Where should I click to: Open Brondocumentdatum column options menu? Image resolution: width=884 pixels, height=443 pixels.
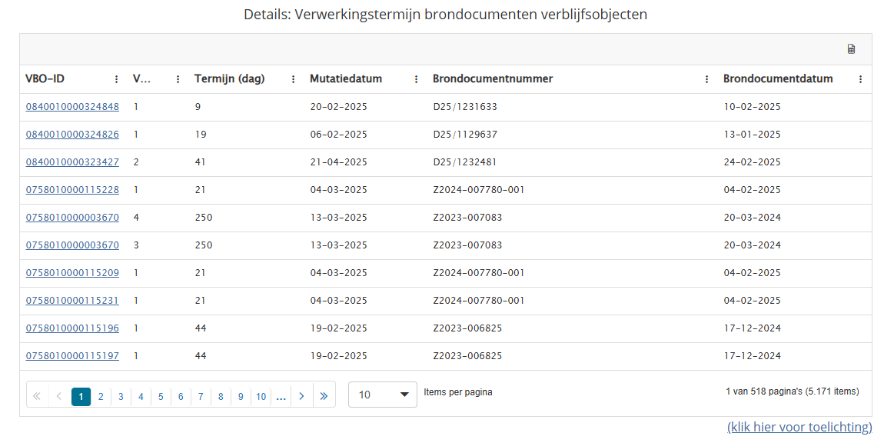click(x=860, y=79)
